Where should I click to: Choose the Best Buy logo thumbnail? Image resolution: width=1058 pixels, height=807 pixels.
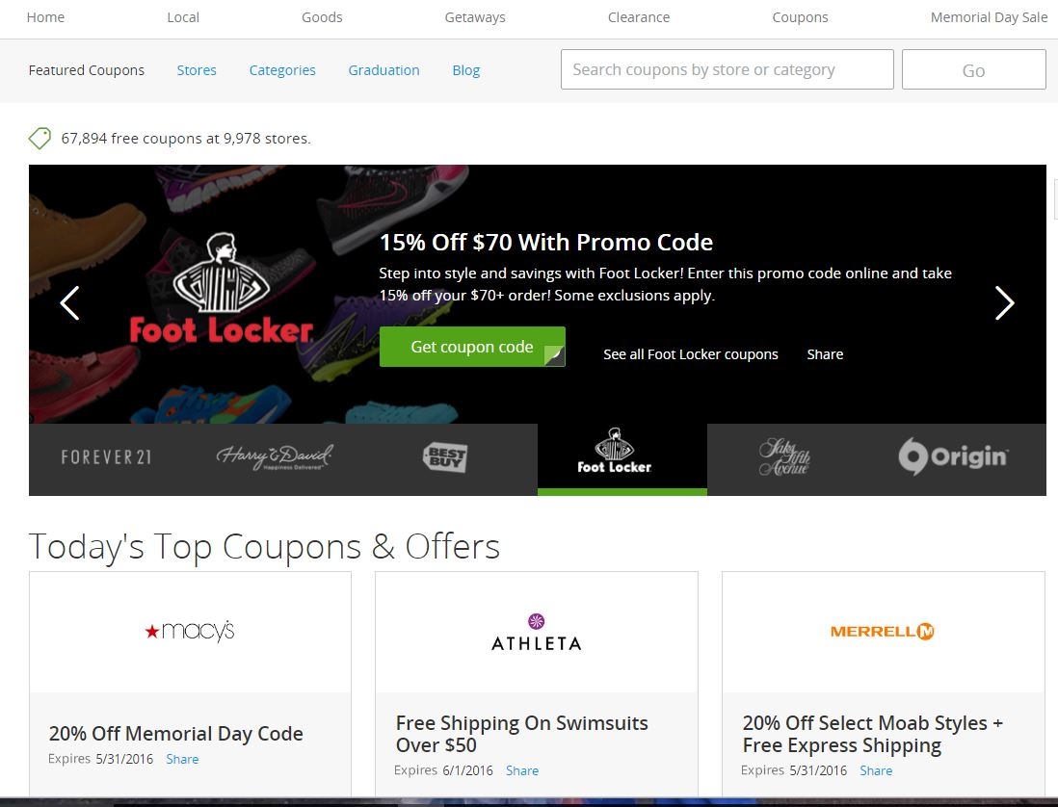445,457
